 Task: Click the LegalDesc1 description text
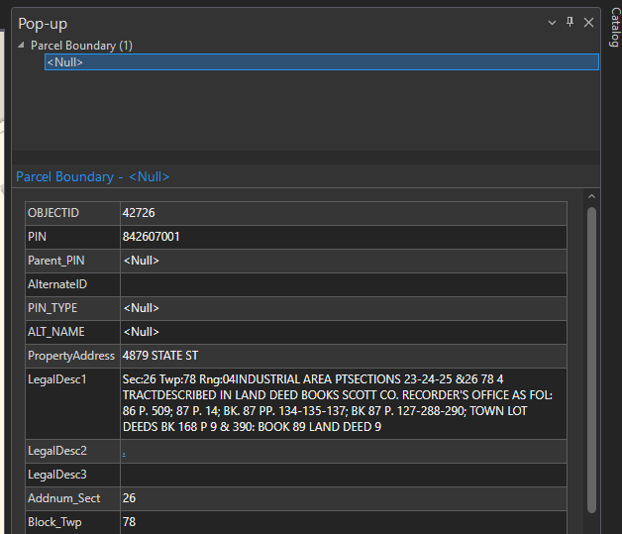point(337,403)
